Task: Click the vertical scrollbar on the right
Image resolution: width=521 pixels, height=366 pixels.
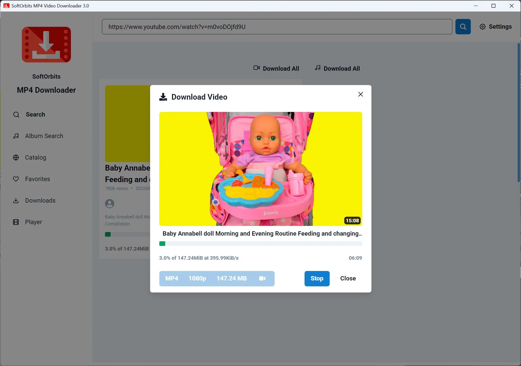Action: click(519, 113)
